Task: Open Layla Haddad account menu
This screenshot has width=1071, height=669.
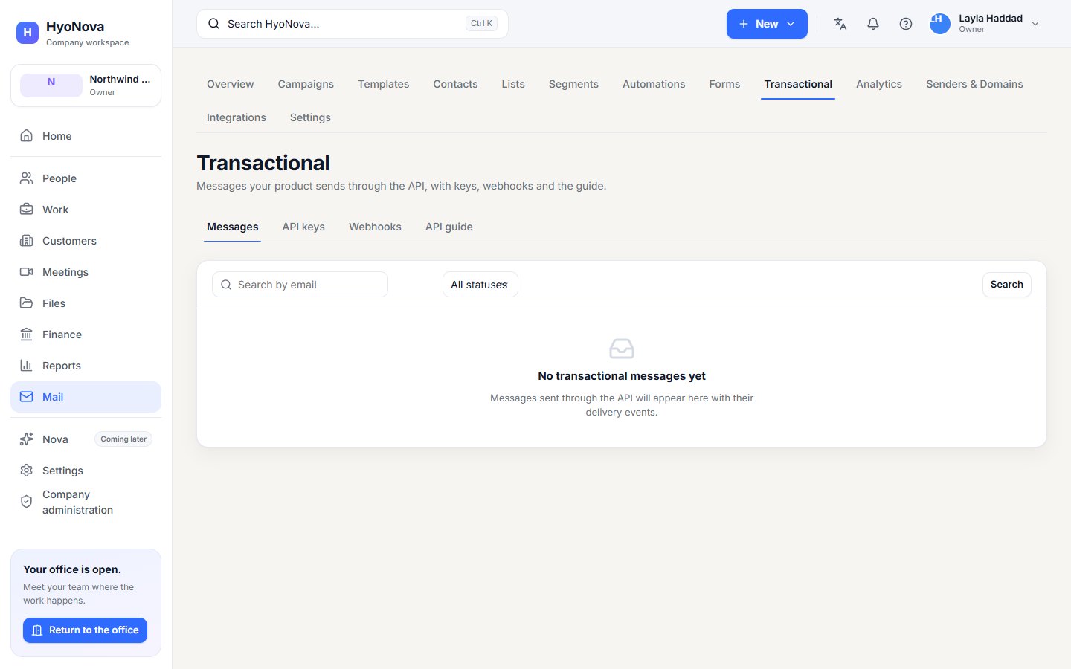Action: pyautogui.click(x=985, y=24)
